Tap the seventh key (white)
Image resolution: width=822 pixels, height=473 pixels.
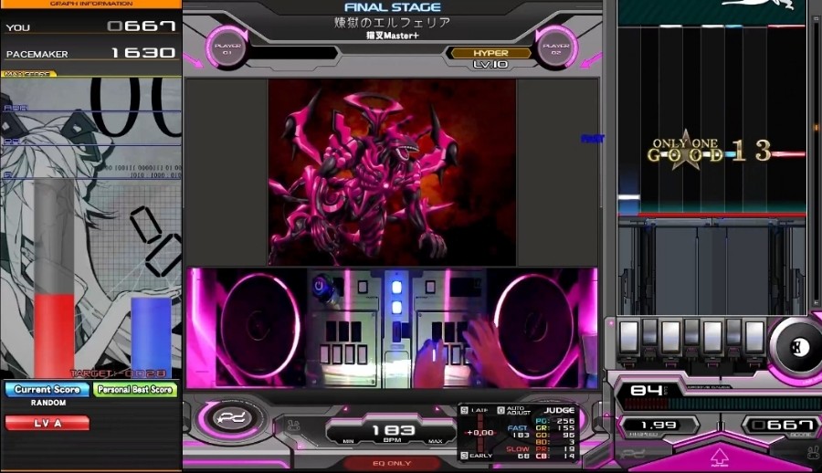click(x=755, y=337)
